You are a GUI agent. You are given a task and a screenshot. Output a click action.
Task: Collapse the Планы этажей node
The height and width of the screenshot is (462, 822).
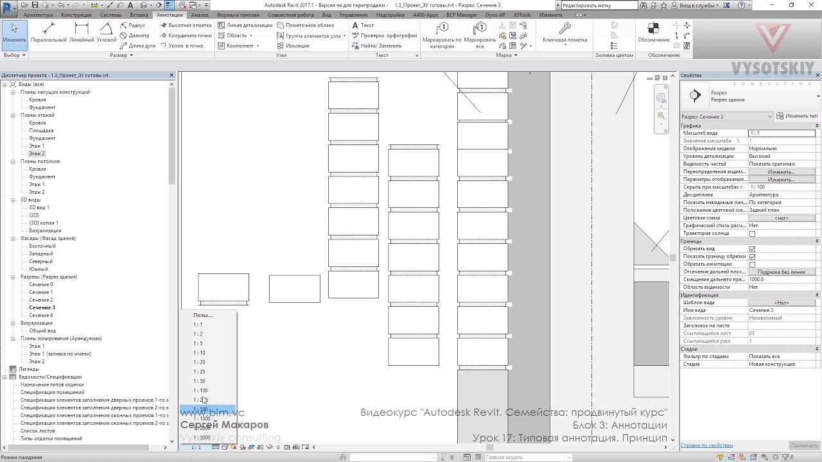pyautogui.click(x=13, y=115)
